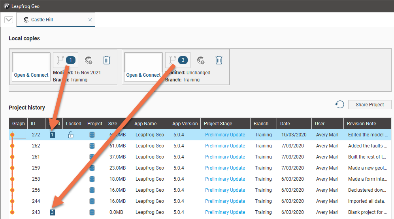394x219 pixels.
Task: Click the local copy 3 marker in row 243
Action: (52, 212)
